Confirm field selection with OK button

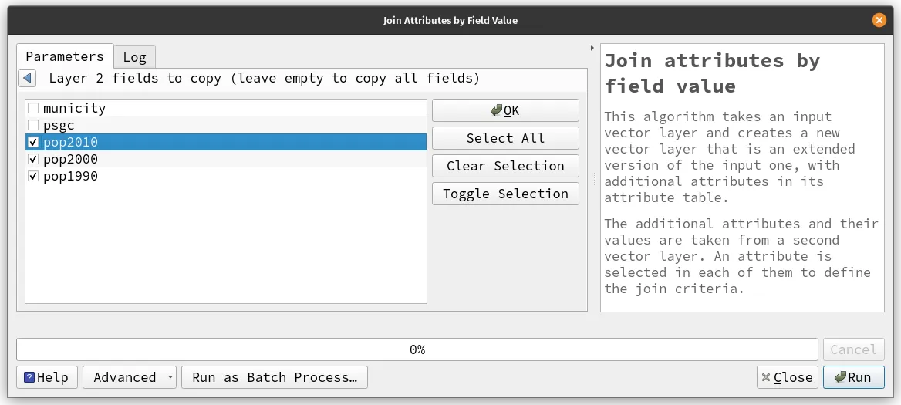tap(505, 110)
